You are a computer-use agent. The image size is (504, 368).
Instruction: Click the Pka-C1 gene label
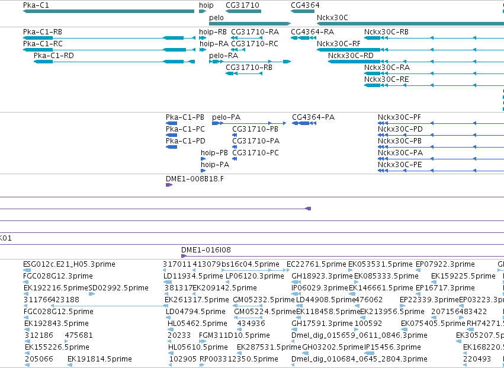[x=36, y=5]
